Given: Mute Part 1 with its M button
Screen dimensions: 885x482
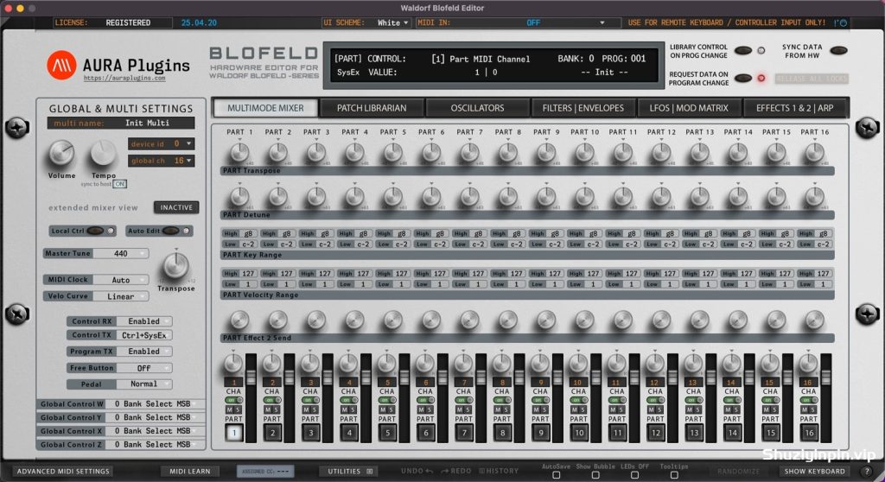Looking at the screenshot, I should click(x=230, y=409).
